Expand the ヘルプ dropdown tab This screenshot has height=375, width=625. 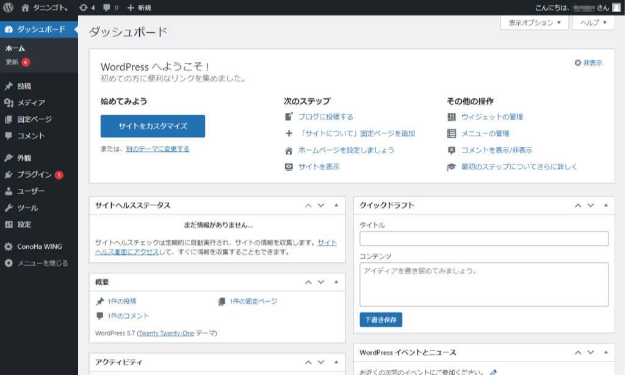593,23
